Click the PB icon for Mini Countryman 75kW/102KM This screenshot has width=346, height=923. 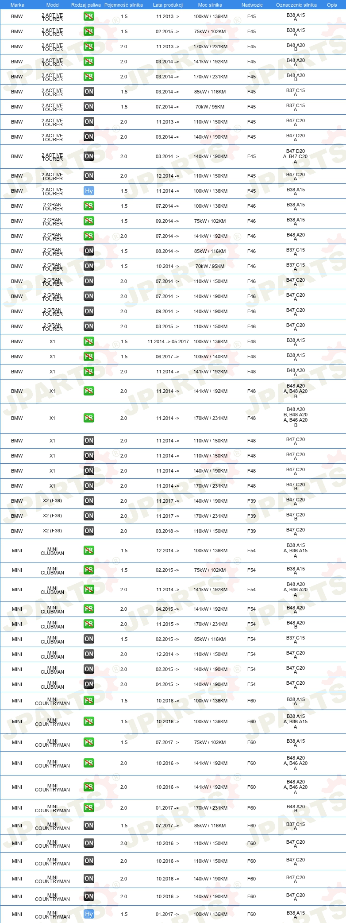89,742
